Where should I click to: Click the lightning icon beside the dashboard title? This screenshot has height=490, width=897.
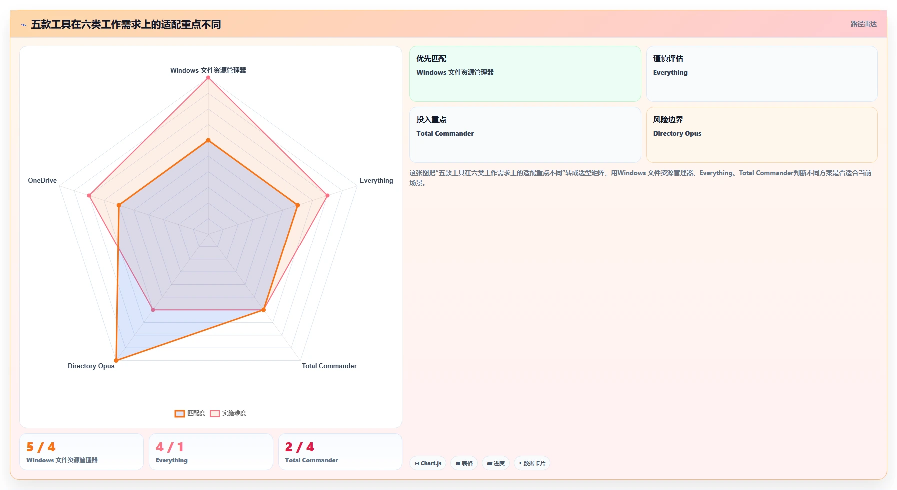(x=23, y=25)
